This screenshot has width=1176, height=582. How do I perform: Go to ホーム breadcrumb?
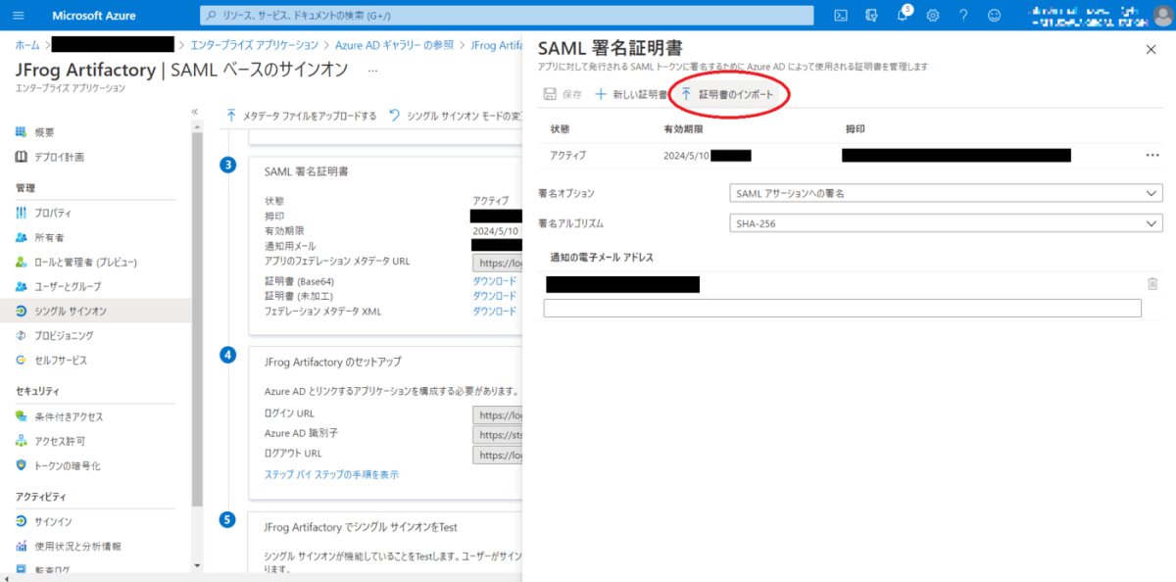(x=27, y=45)
